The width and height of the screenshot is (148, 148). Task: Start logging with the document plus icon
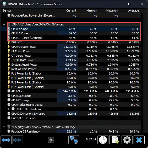click(x=115, y=140)
